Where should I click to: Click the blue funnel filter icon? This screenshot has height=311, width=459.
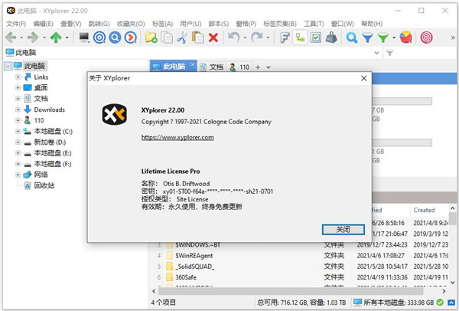(367, 38)
